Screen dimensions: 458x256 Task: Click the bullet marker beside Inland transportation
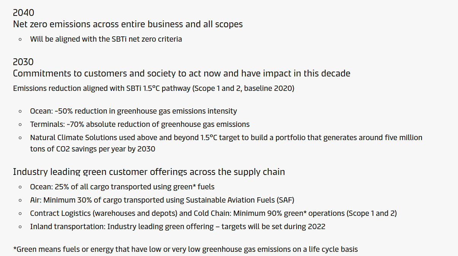(x=20, y=227)
